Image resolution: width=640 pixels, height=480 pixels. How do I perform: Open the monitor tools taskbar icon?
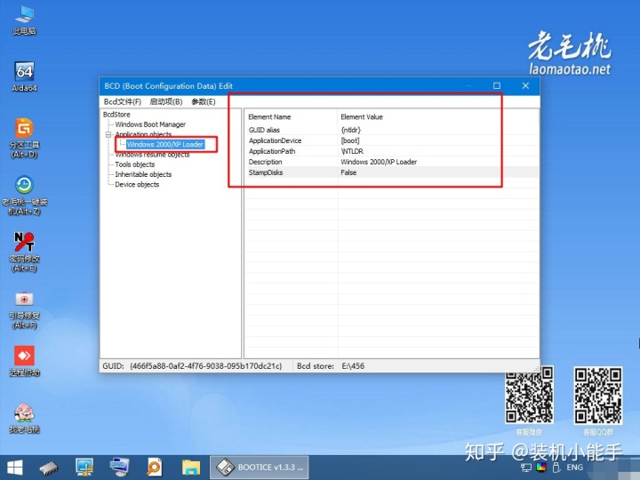pos(84,468)
